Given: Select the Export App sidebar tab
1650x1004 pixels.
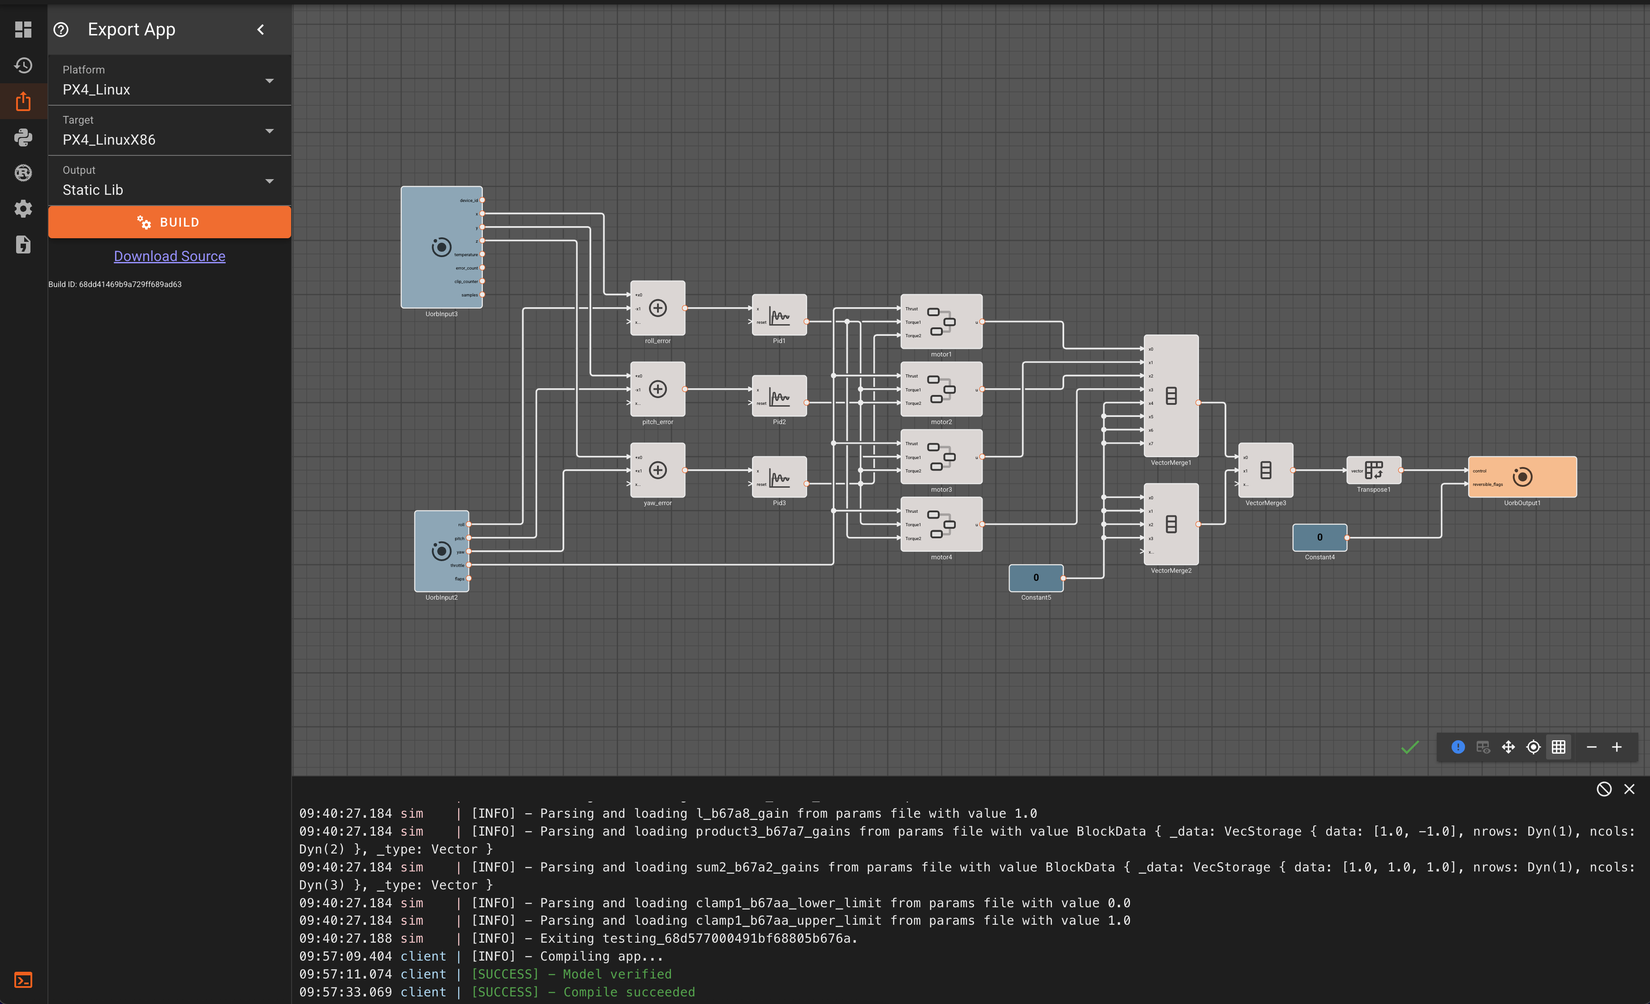Looking at the screenshot, I should pyautogui.click(x=23, y=102).
